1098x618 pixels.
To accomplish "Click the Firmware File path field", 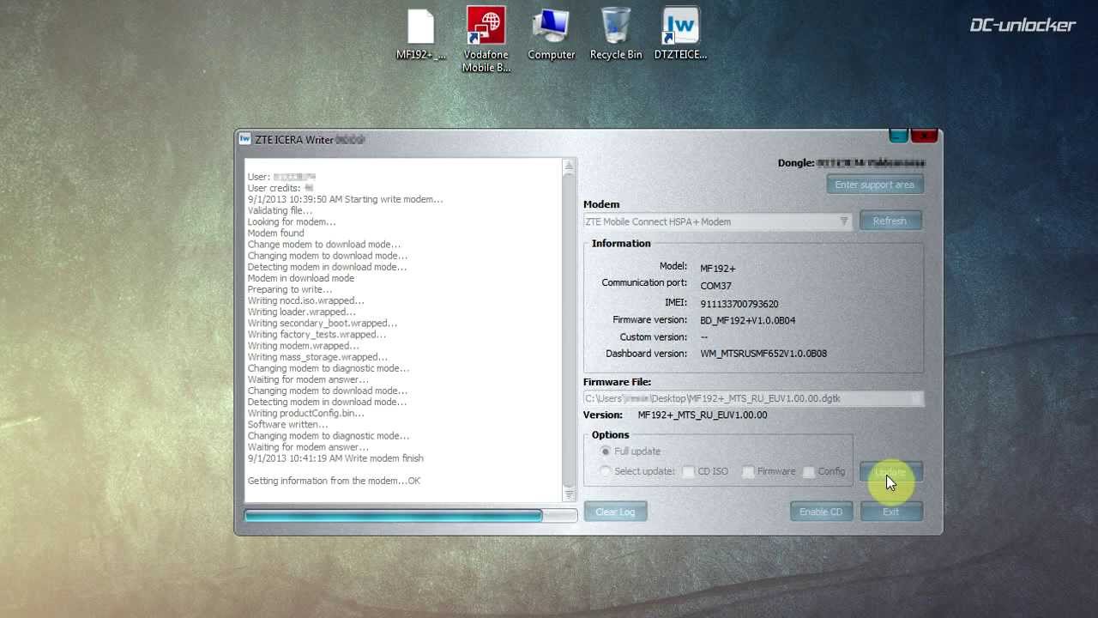I will (753, 398).
